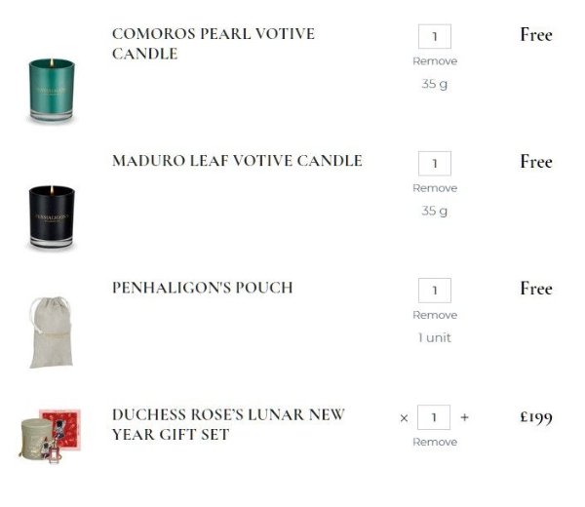Click the £199 price of gift set

[x=535, y=418]
